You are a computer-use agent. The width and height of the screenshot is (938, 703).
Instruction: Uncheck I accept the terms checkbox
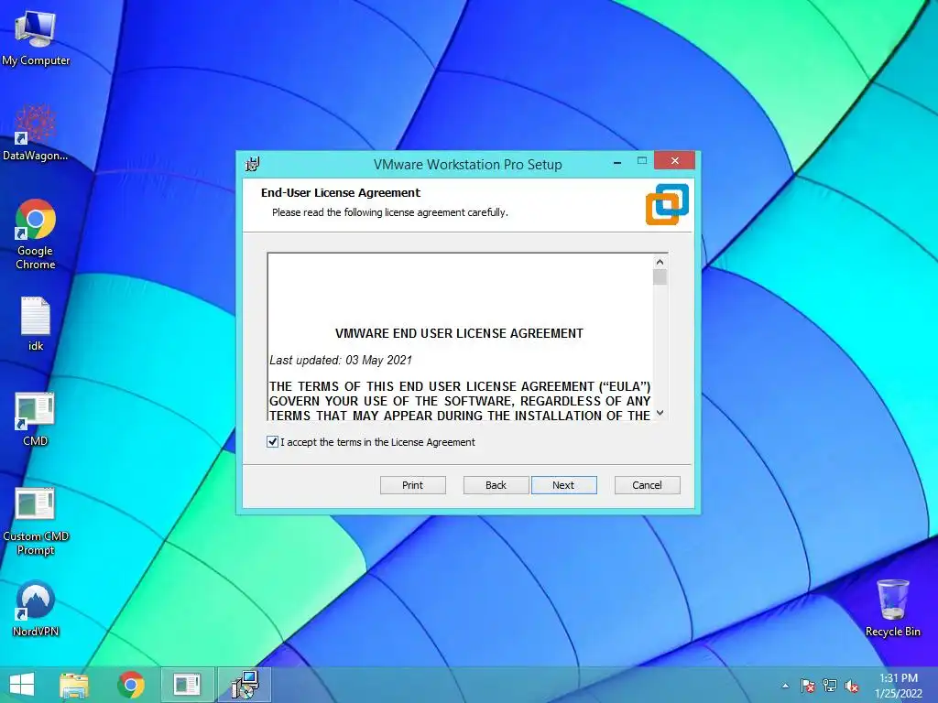point(272,442)
